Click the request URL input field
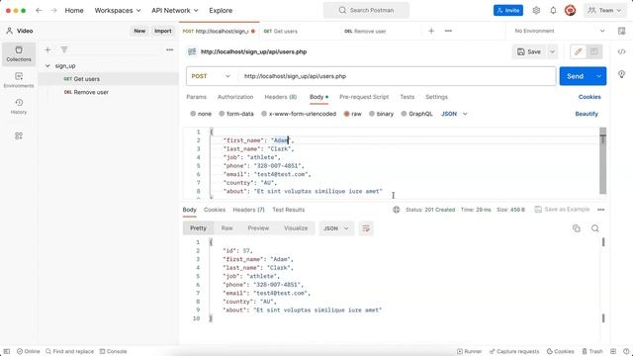633x356 pixels. coord(398,76)
